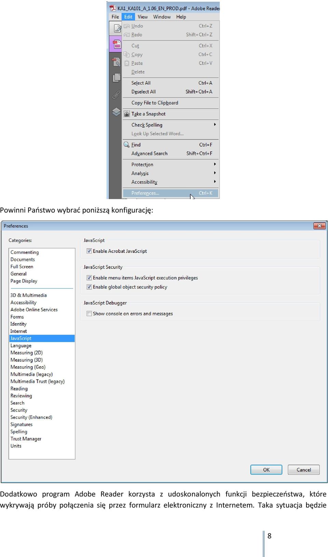
Task: Select Multimedia Trust (legacy) category
Action: (38, 381)
